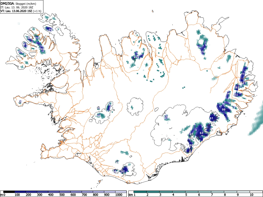Image resolution: width=263 pixels, height=197 pixels.
Task: Click the '520' visibility value on the map
Action: pos(99,116)
